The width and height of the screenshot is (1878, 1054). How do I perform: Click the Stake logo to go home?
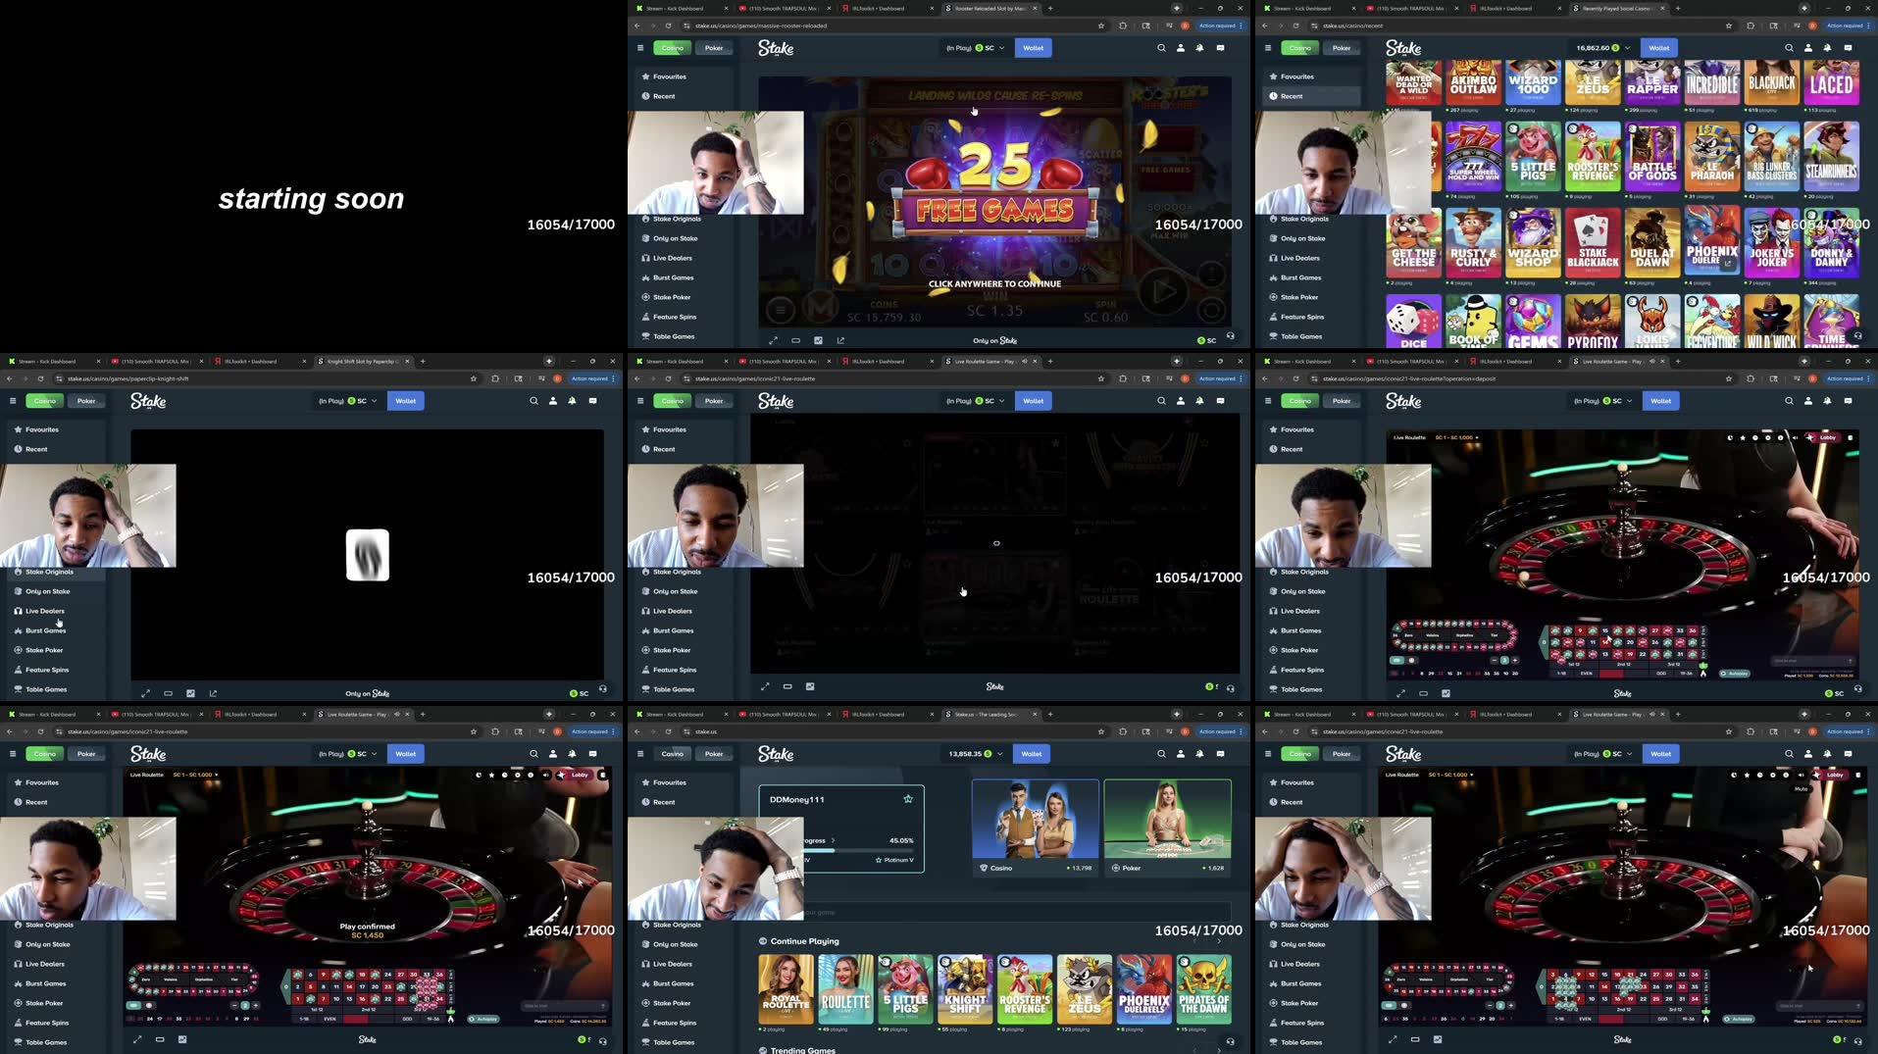click(x=775, y=47)
